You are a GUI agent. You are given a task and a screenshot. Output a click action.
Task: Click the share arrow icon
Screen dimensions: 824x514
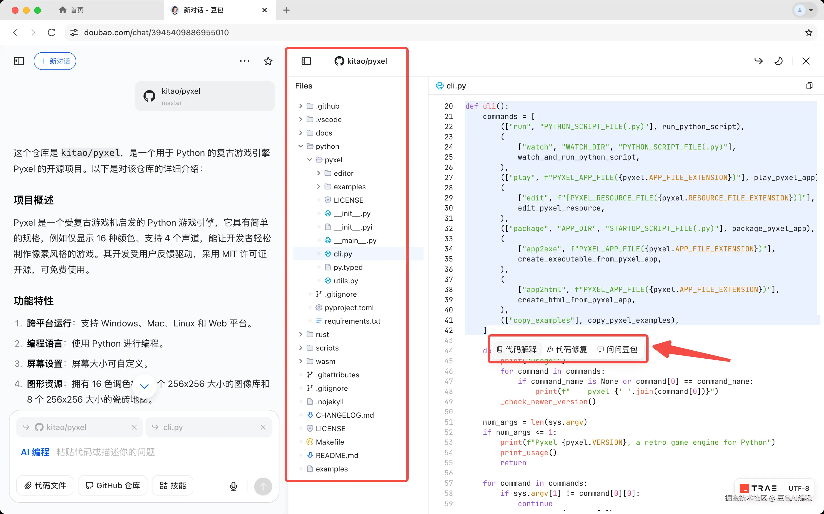pyautogui.click(x=758, y=61)
